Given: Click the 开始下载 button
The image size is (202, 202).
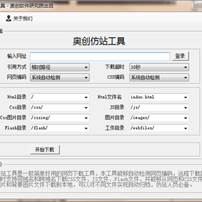Looking at the screenshot, I should [x=45, y=150].
